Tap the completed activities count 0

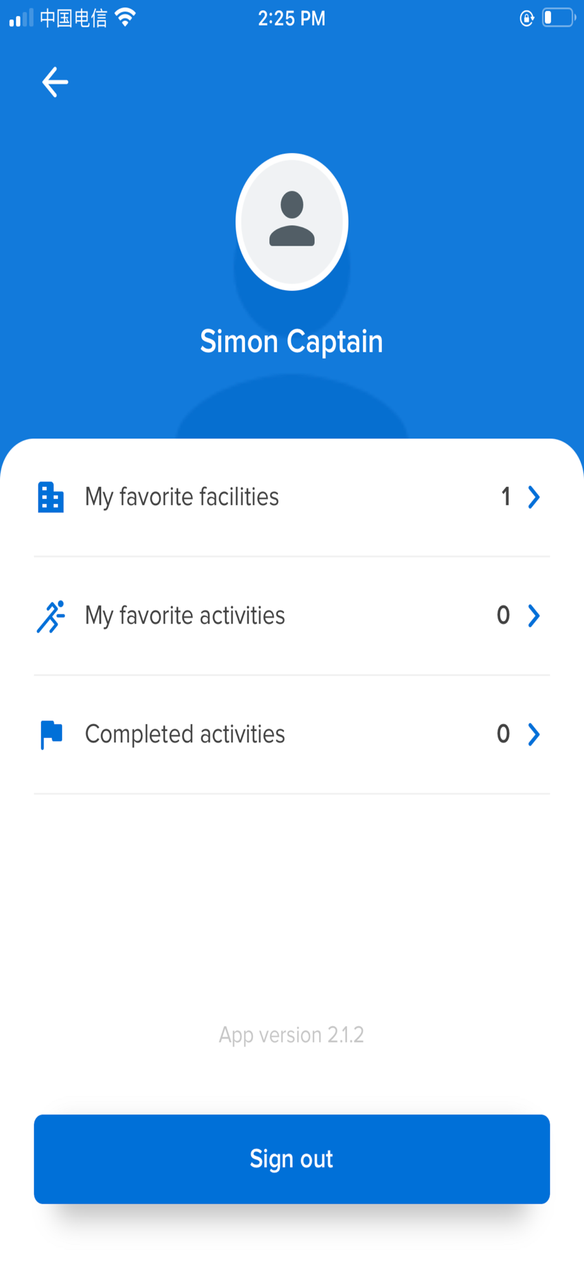503,734
